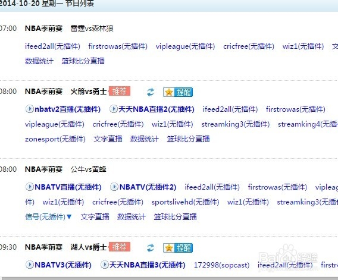Click NBA季前赛 label in 09:30 row
Viewport: 338px width, 280px height.
(44, 247)
